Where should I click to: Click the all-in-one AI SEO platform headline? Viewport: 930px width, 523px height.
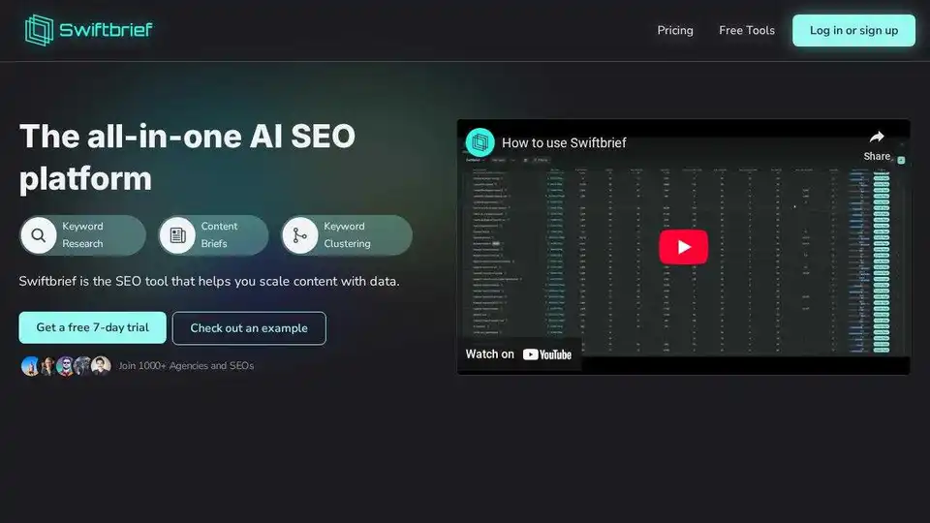(x=187, y=157)
